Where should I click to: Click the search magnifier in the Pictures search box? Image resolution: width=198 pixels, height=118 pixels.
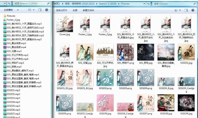195,4
